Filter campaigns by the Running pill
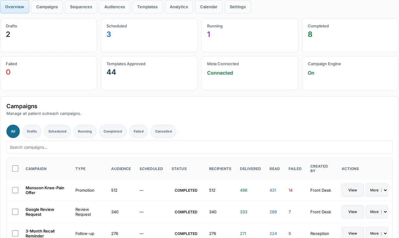The height and width of the screenshot is (238, 399). tap(85, 131)
